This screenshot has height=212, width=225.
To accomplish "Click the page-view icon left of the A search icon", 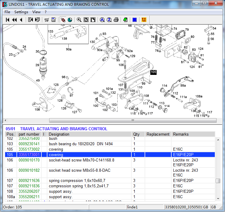I will coord(93,20).
